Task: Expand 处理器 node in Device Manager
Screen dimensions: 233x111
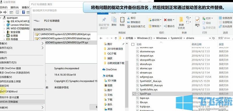Action: 4,36
